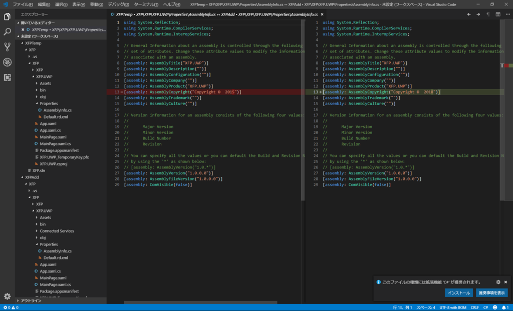Dismiss the C# extension notification

tap(505, 282)
